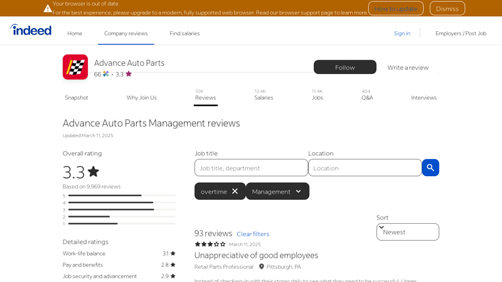This screenshot has width=502, height=282.
Task: Click the Indeed logo
Action: pyautogui.click(x=31, y=30)
